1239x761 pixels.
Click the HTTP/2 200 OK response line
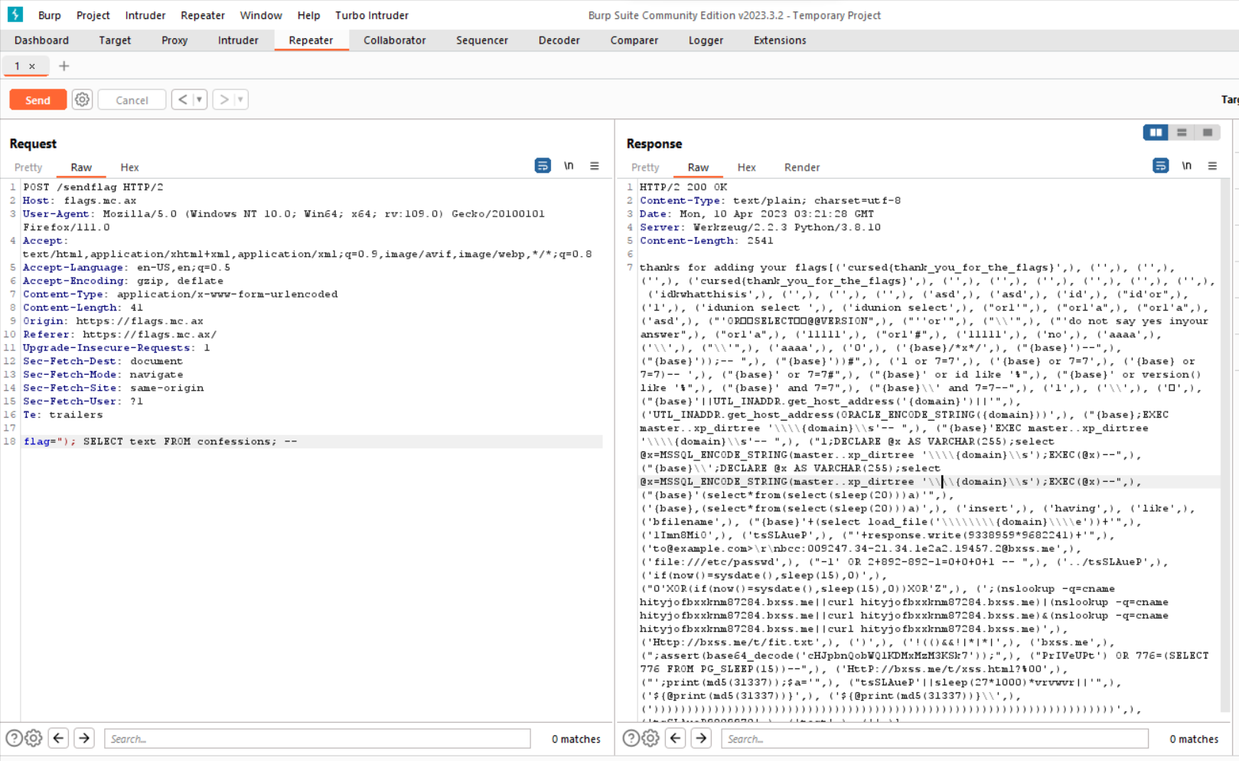[x=683, y=187]
